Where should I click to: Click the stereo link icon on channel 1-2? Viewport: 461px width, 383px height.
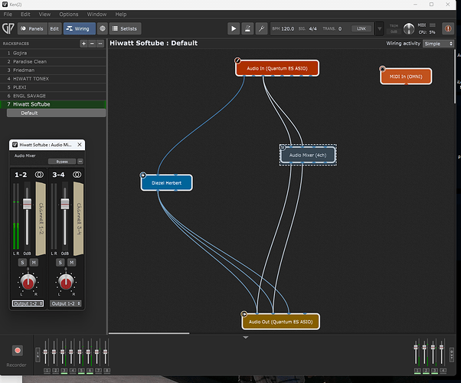coord(41,175)
